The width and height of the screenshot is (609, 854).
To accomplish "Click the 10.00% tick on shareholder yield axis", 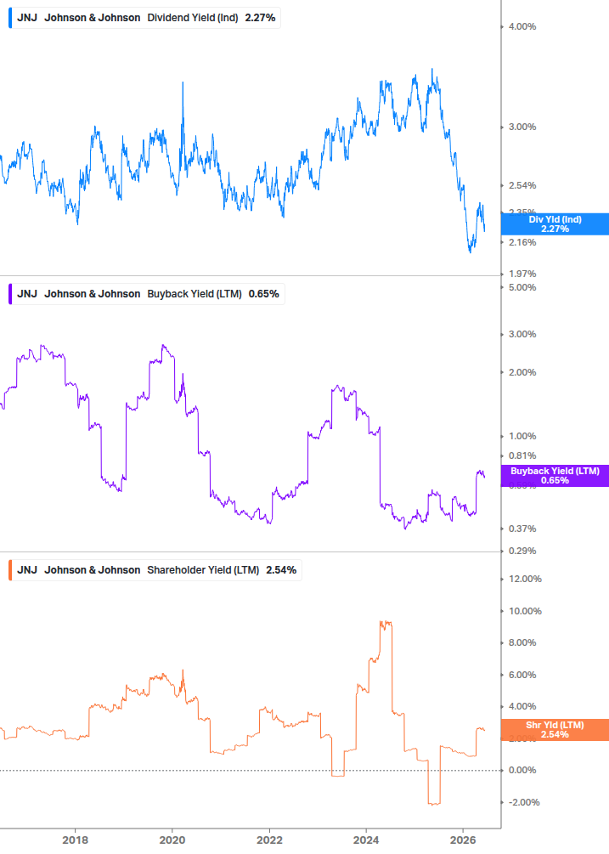I will point(525,611).
